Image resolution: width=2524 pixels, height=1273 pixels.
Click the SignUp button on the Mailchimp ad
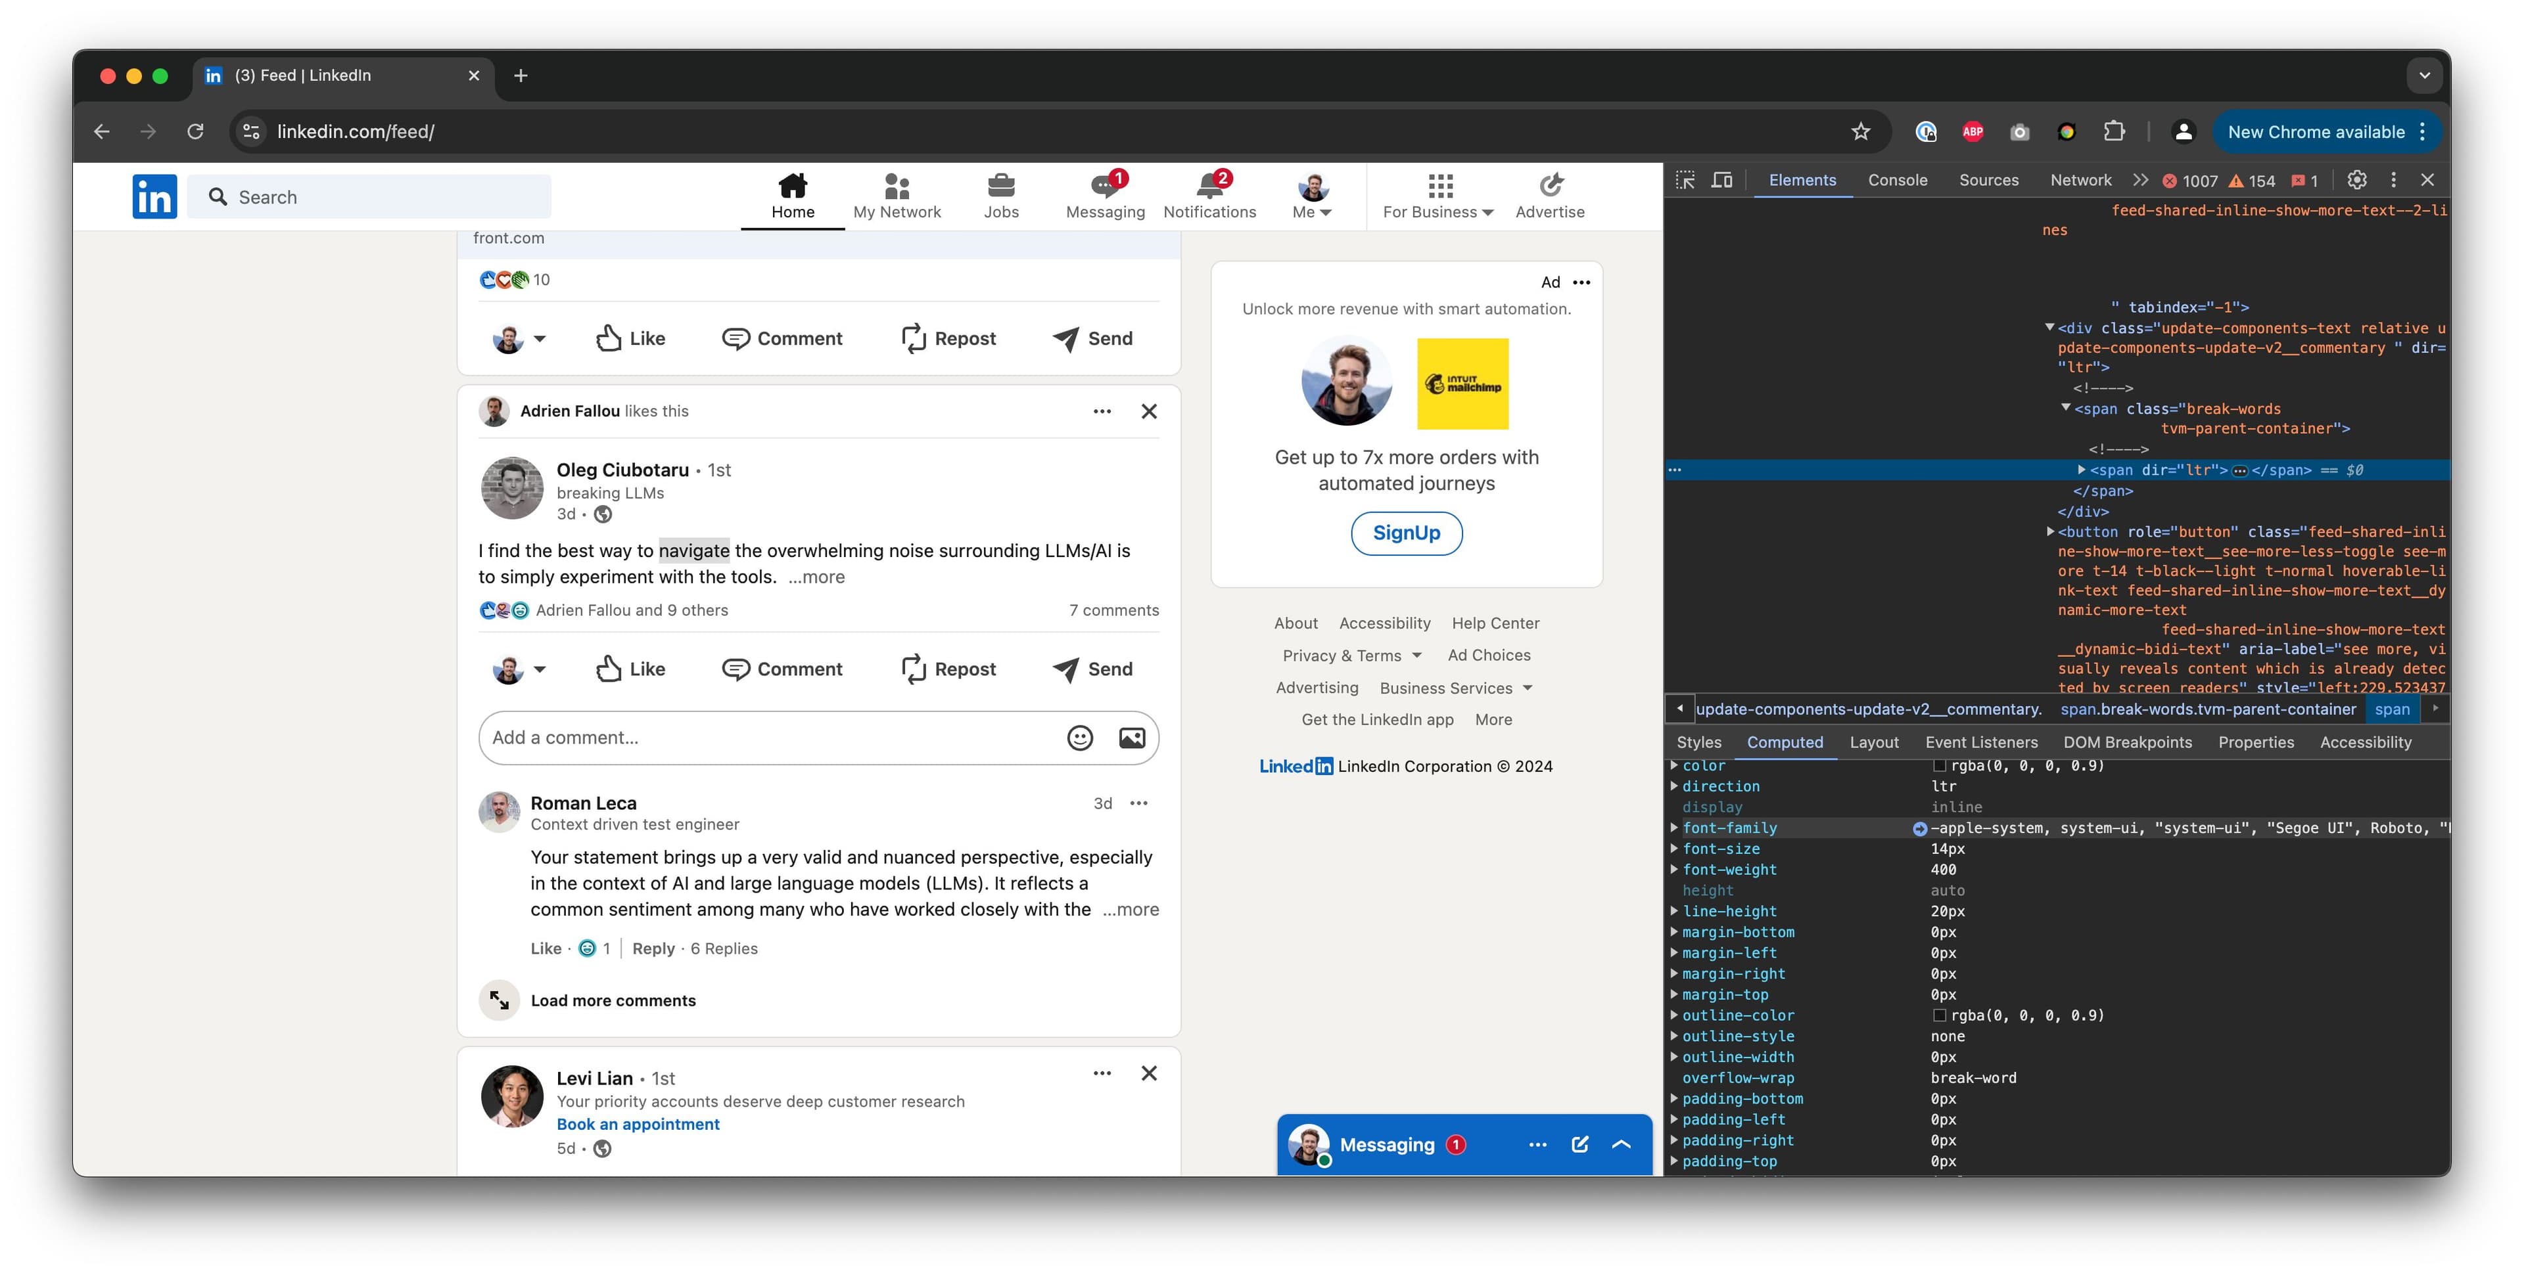click(1406, 533)
